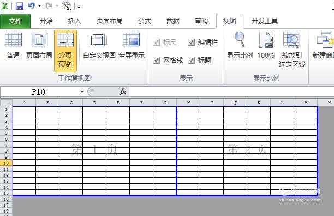The width and height of the screenshot is (334, 216).
Task: Click 缩放到选定区域 zoom to selection
Action: (292, 50)
